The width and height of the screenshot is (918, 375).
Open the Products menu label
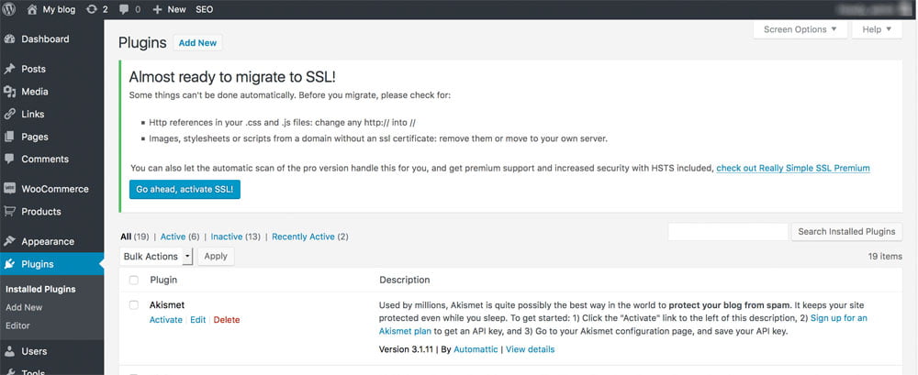tap(41, 211)
